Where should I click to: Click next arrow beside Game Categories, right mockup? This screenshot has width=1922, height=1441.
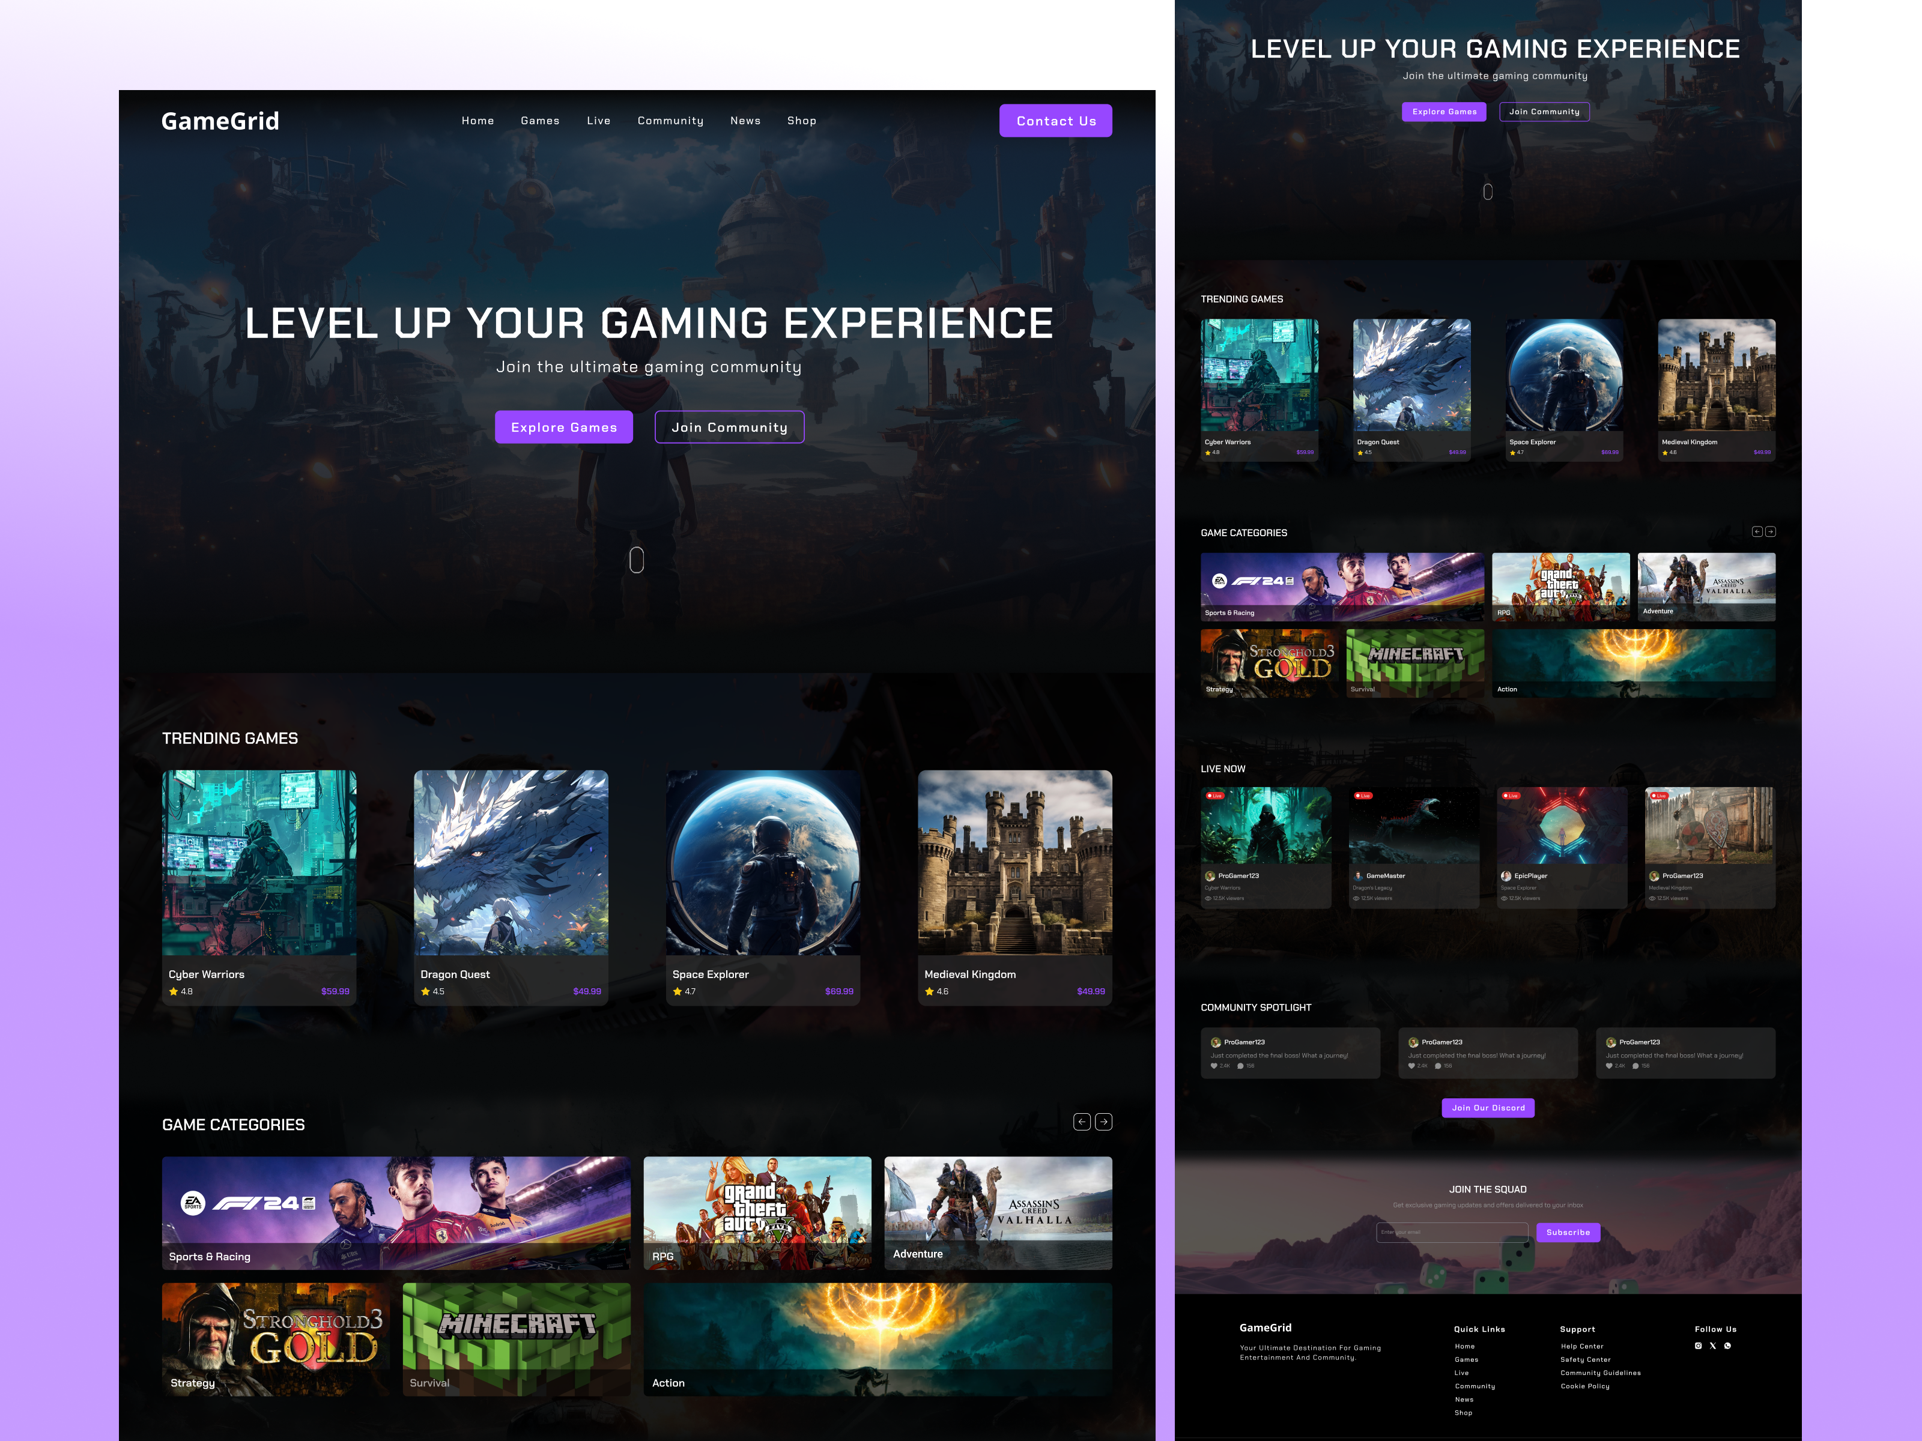pyautogui.click(x=1770, y=531)
